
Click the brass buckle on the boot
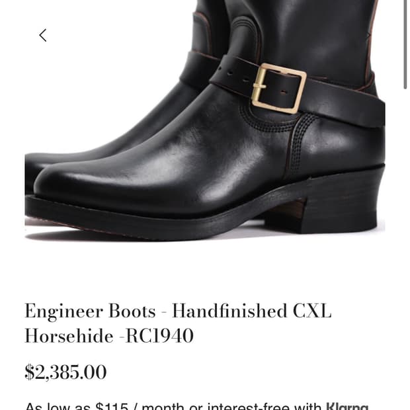pos(279,88)
